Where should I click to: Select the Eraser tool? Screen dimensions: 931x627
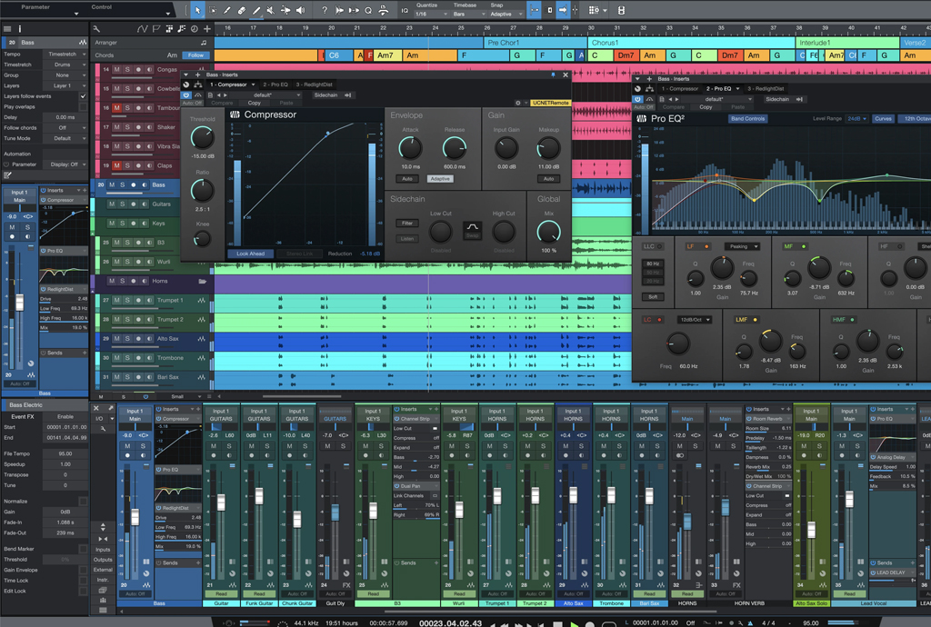click(x=242, y=10)
